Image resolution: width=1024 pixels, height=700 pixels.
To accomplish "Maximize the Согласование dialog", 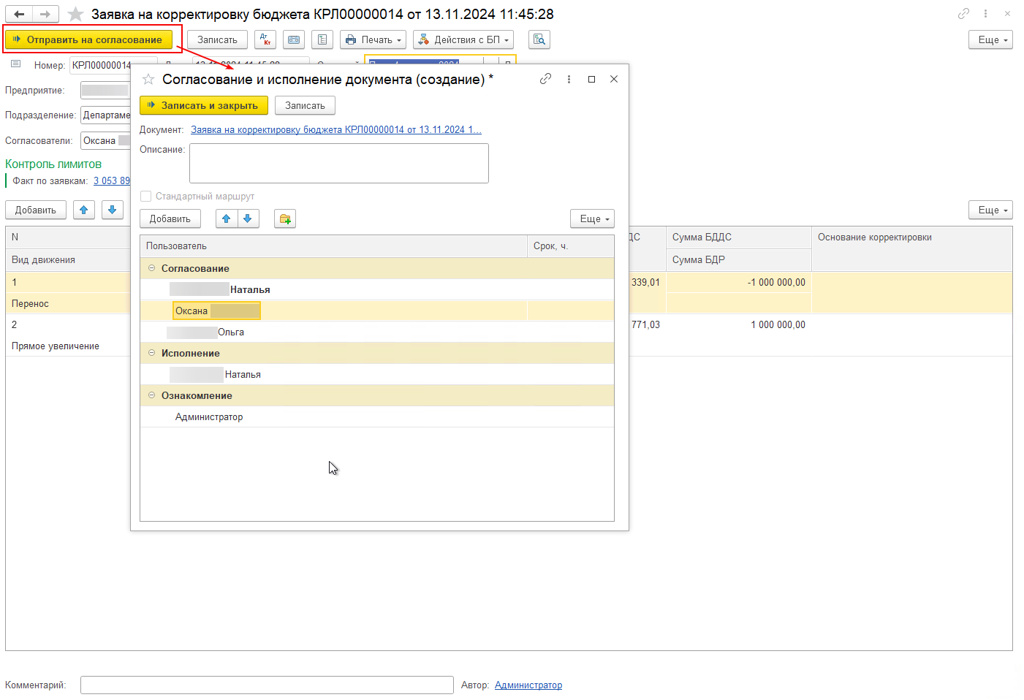I will click(x=591, y=79).
